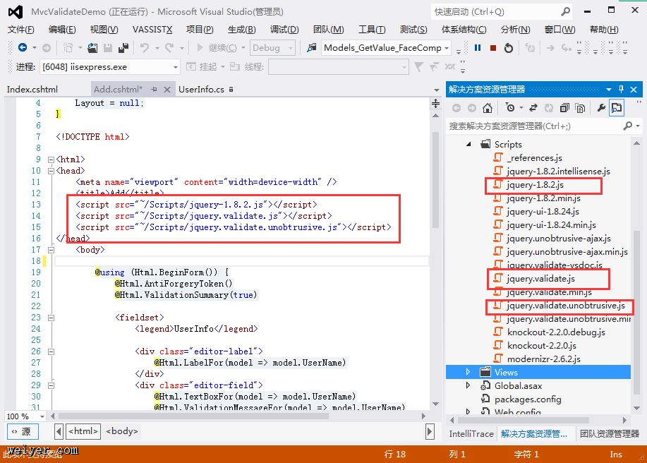The height and width of the screenshot is (463, 647).
Task: Stop debugging with the red square icon
Action: click(492, 48)
